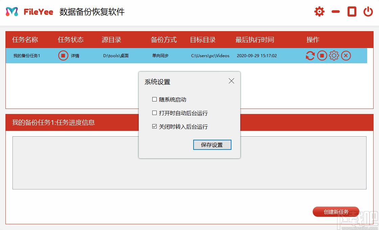The image size is (379, 230).
Task: Click the task progress log area
Action: pyautogui.click(x=189, y=163)
